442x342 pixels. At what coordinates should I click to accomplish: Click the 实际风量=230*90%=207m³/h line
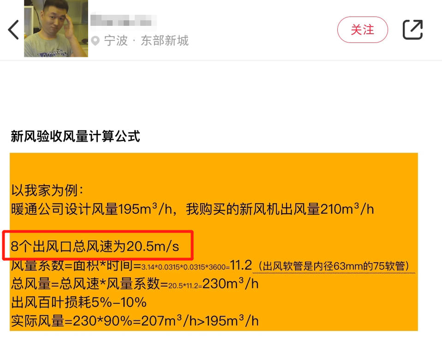click(x=135, y=321)
